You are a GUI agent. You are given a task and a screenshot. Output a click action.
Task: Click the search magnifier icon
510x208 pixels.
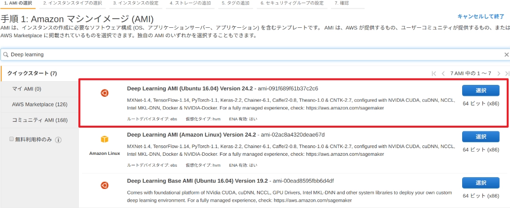click(6, 54)
